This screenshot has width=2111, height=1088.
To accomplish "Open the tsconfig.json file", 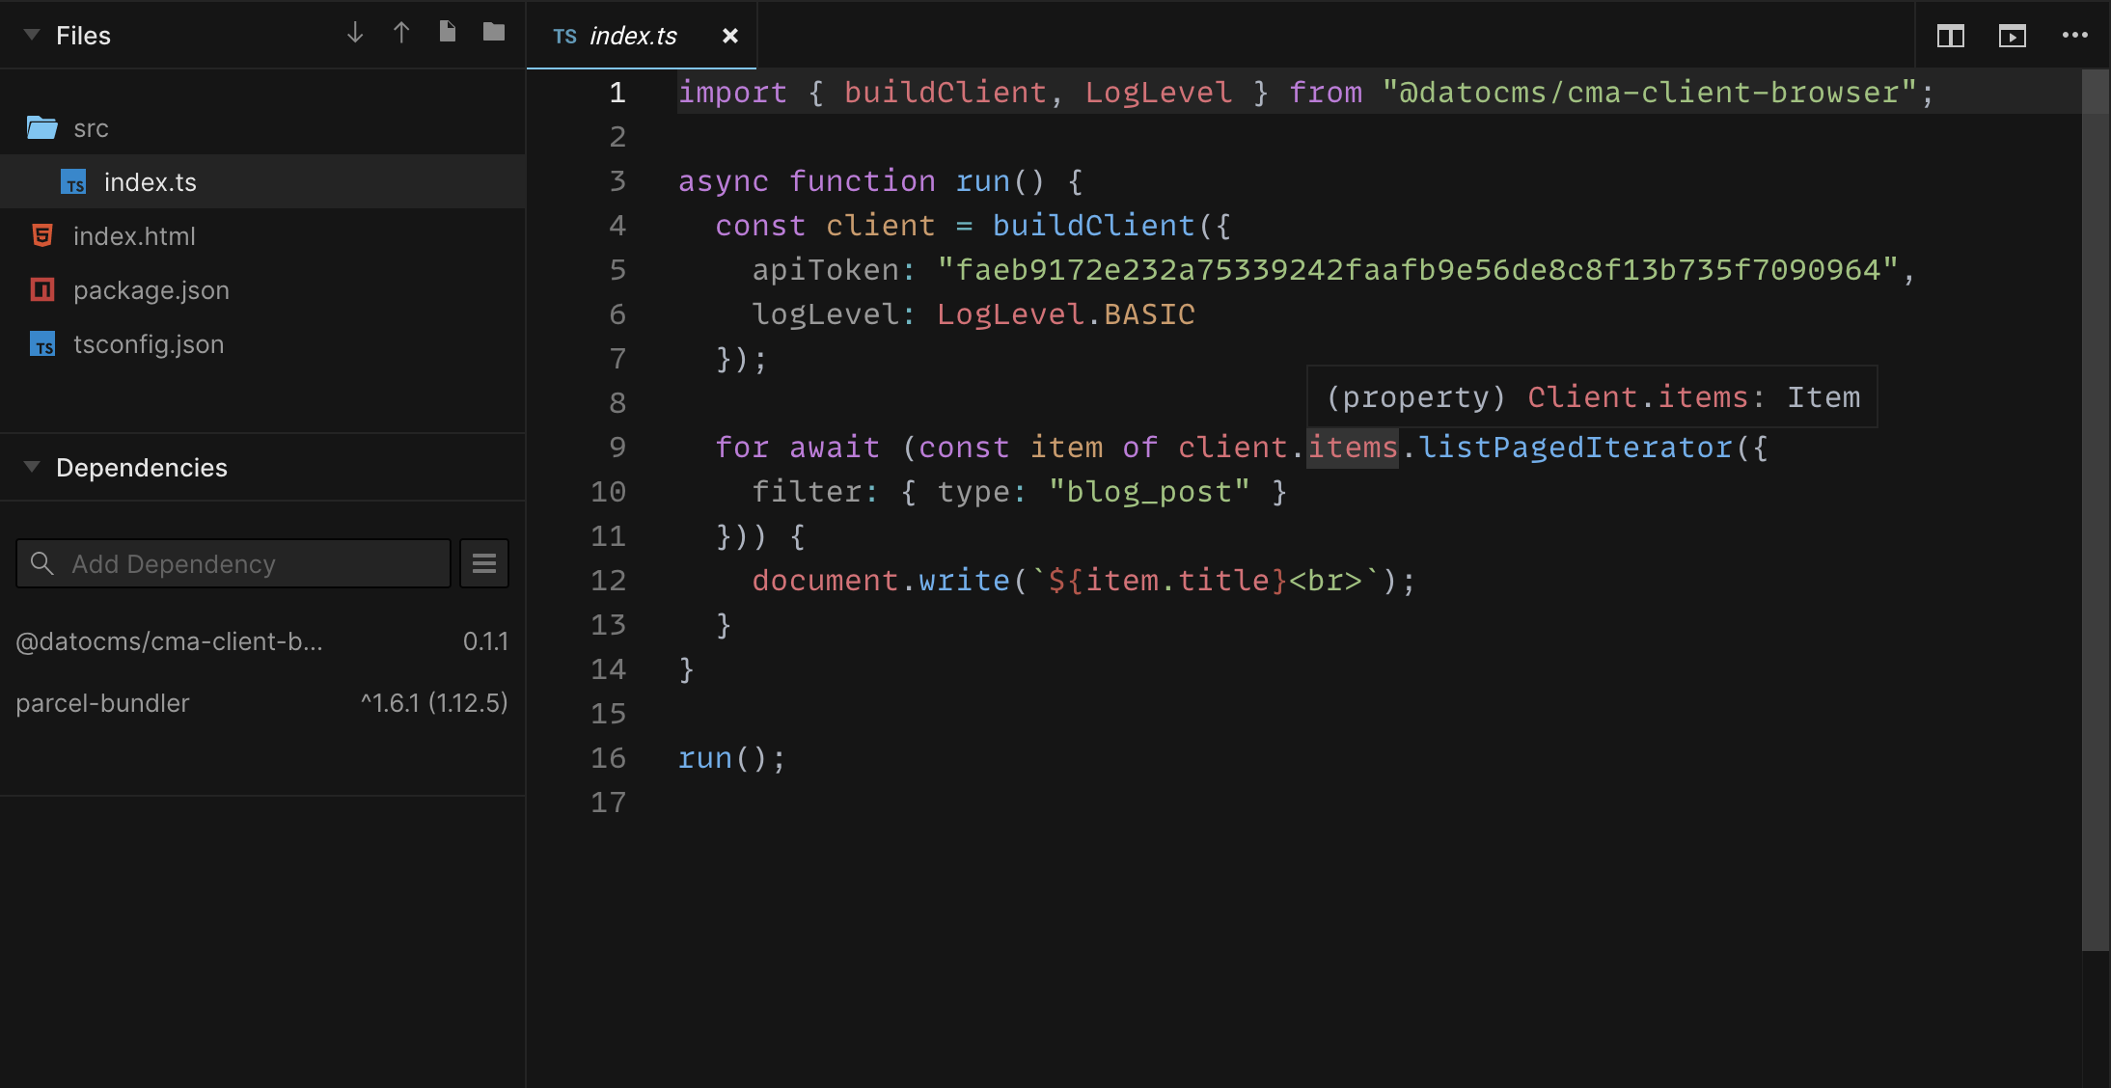I will pos(149,343).
